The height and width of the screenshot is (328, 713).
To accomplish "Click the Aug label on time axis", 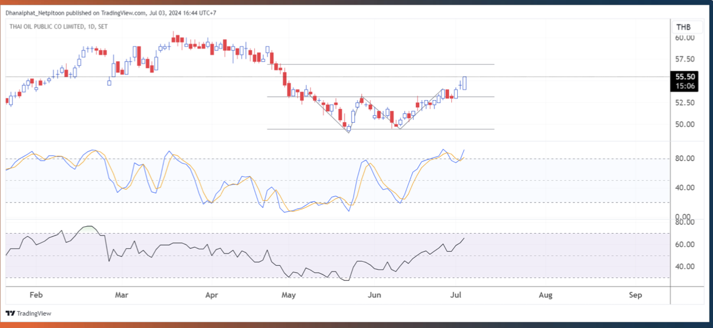I will [x=545, y=295].
